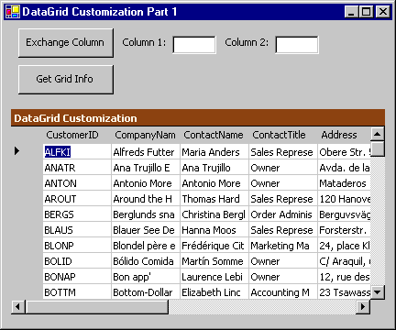Image resolution: width=396 pixels, height=330 pixels.
Task: Click the Obere Str. address cell
Action: [x=344, y=151]
